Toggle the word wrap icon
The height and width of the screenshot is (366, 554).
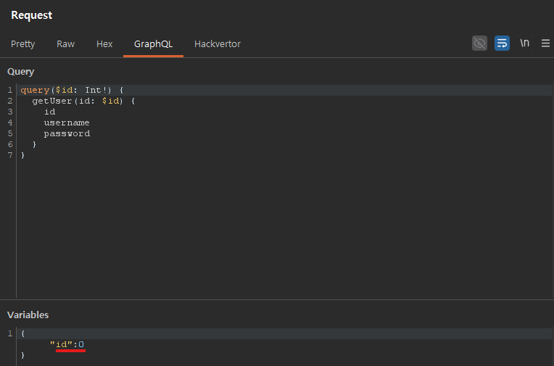click(502, 43)
